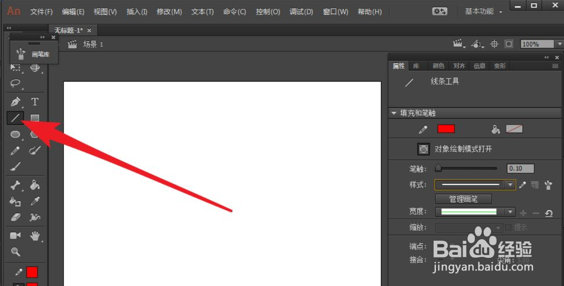Open the Edit Scene clapper dropdown
The height and width of the screenshot is (286, 564).
[459, 44]
